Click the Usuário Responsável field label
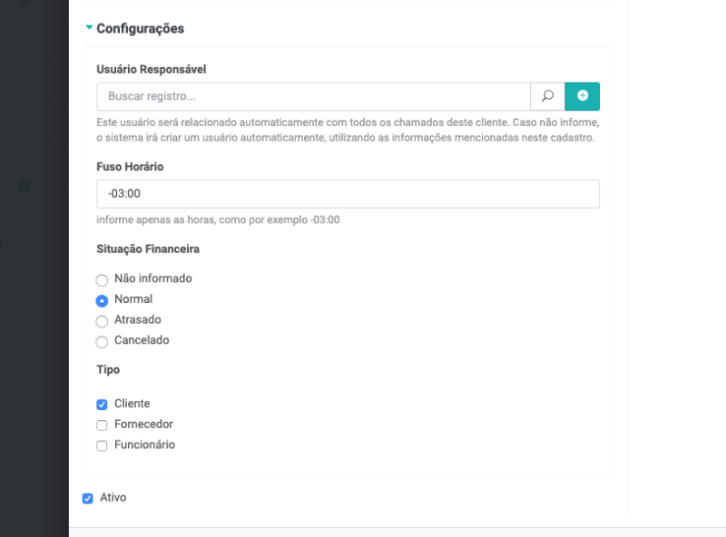 152,69
